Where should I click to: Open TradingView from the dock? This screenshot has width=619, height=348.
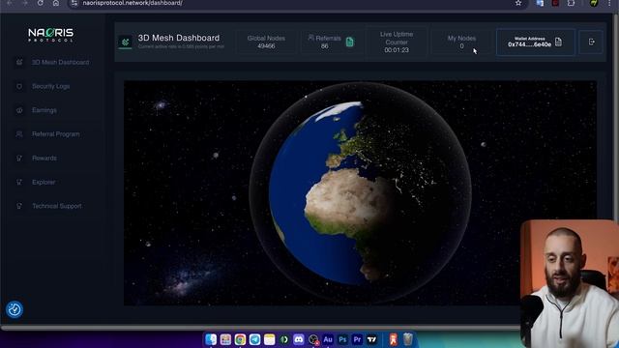(371, 339)
